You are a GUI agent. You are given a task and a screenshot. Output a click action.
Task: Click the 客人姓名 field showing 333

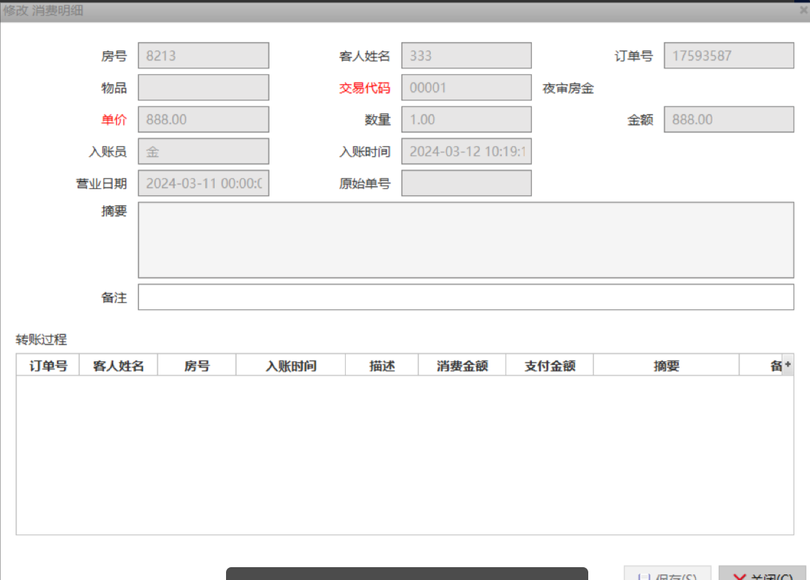pyautogui.click(x=466, y=56)
